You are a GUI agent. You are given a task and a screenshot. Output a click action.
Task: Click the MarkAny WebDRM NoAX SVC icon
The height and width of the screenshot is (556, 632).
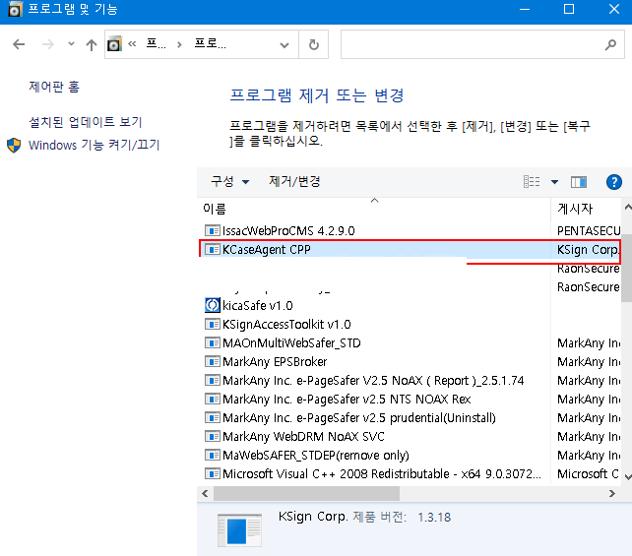click(x=212, y=436)
